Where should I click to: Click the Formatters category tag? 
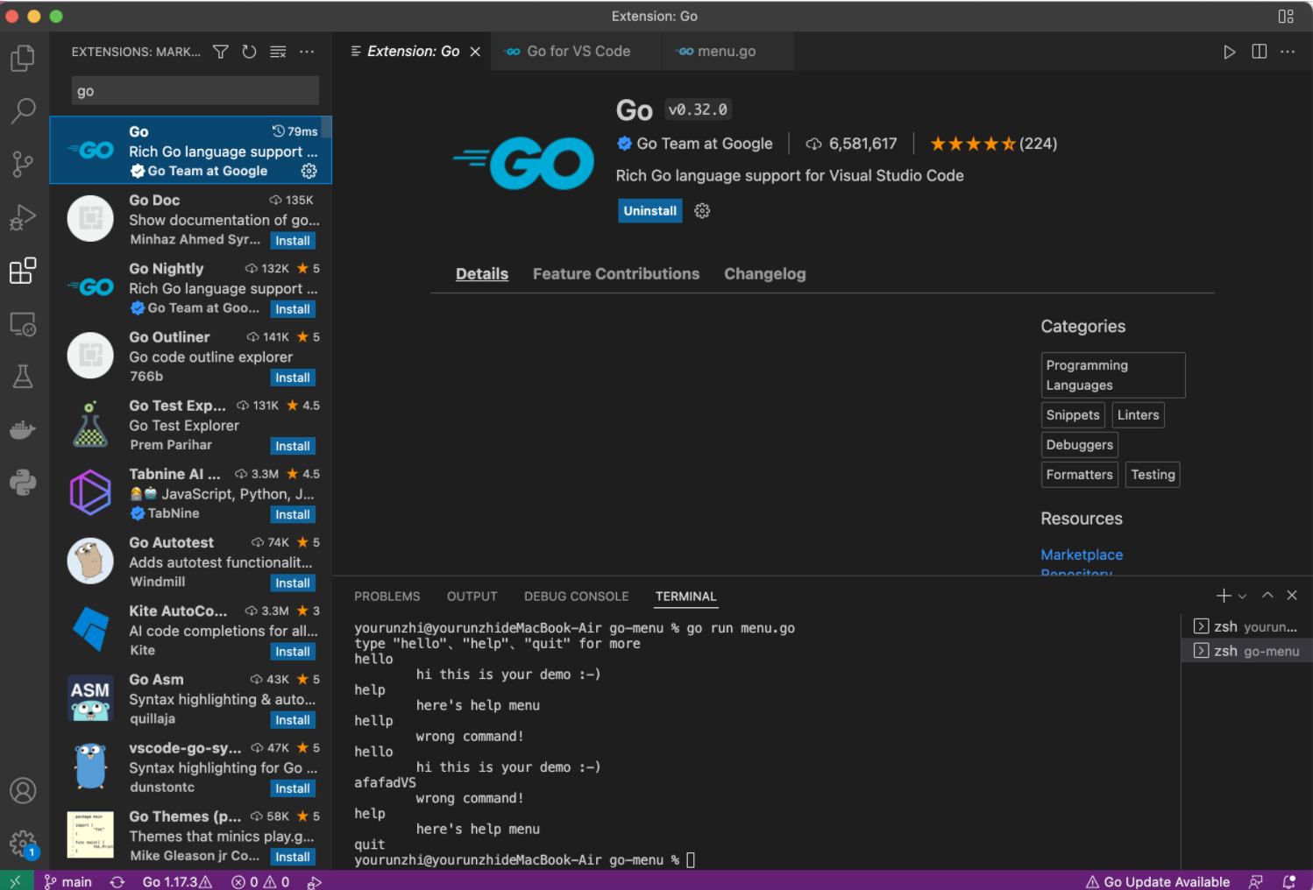(1080, 475)
